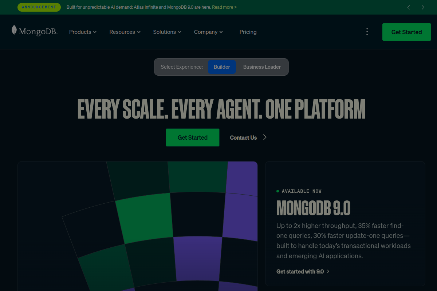Expand the Products dropdown menu
This screenshot has width=437, height=291.
pyautogui.click(x=83, y=32)
